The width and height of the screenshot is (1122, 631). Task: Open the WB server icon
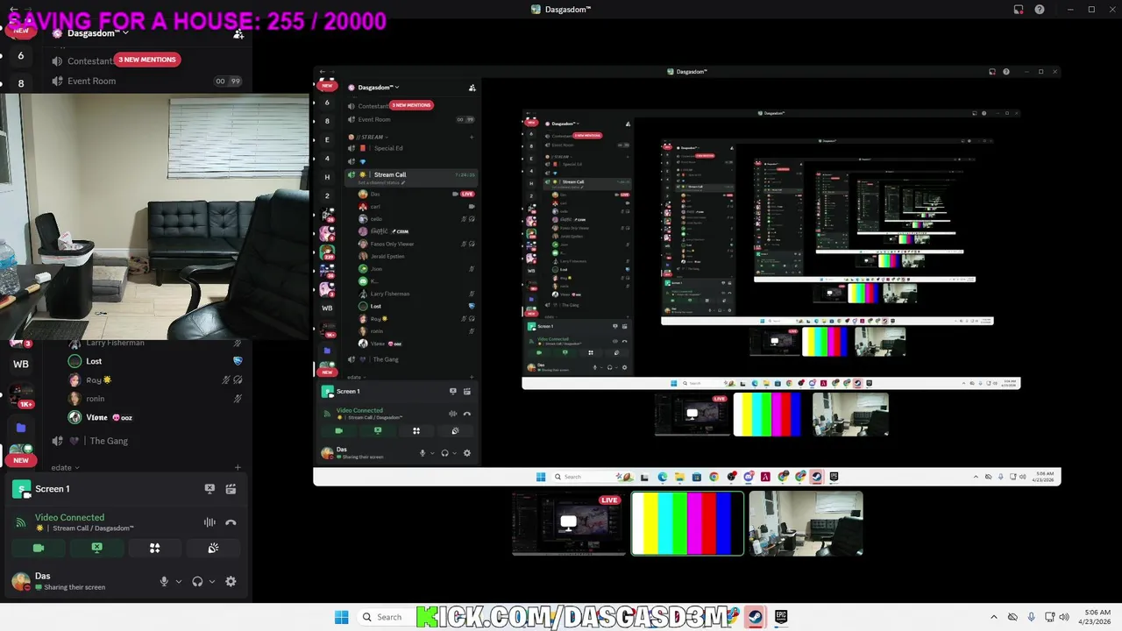click(x=21, y=364)
